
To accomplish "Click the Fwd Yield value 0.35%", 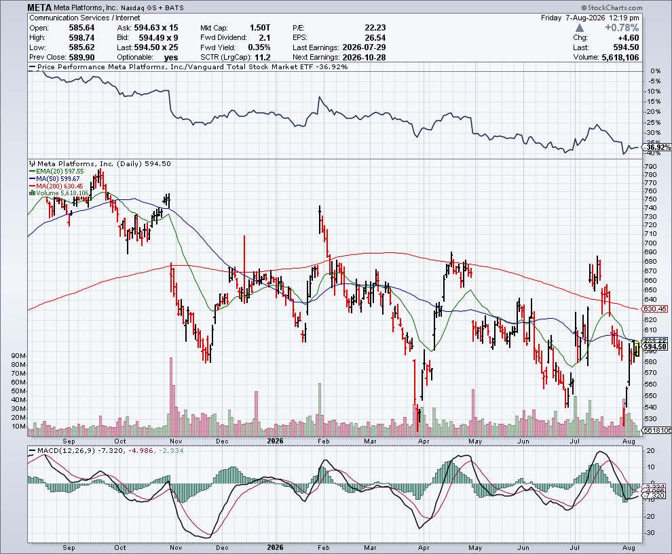I will (259, 47).
